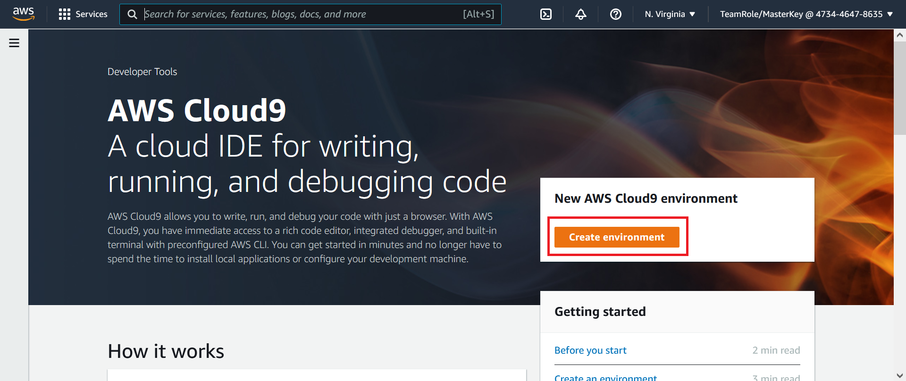Click the search magnifier icon
Image resolution: width=906 pixels, height=381 pixels.
pyautogui.click(x=133, y=14)
